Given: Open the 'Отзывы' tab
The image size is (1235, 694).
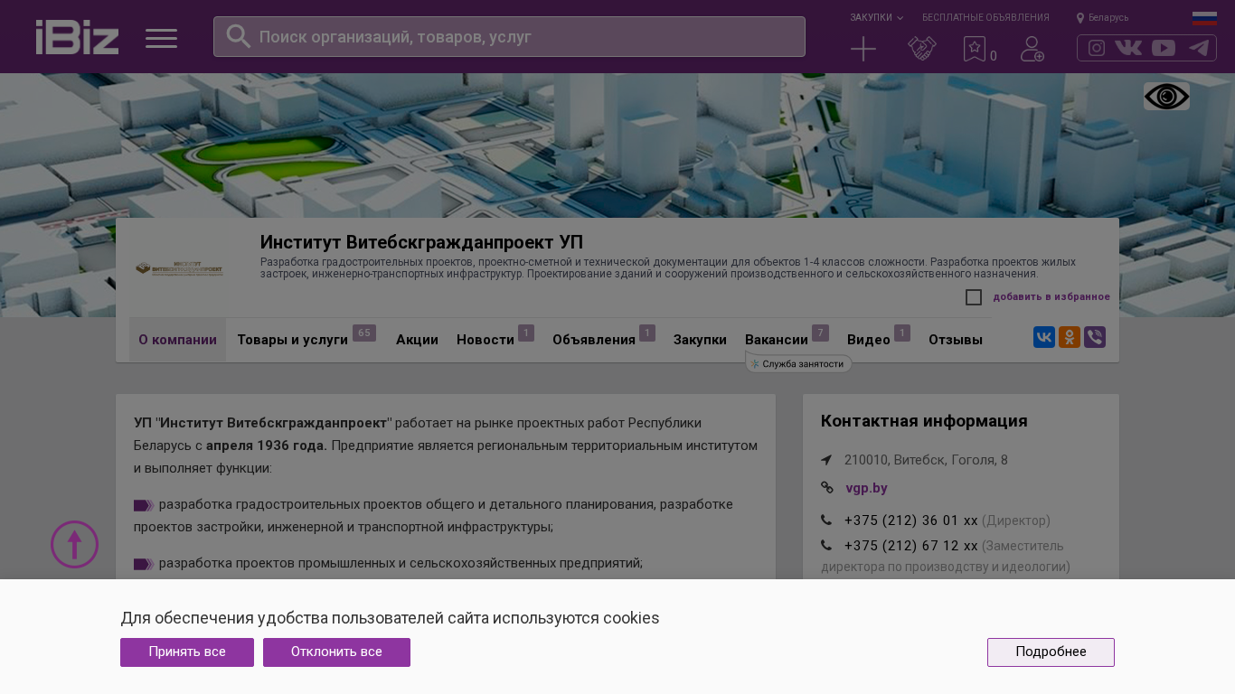Looking at the screenshot, I should point(956,340).
